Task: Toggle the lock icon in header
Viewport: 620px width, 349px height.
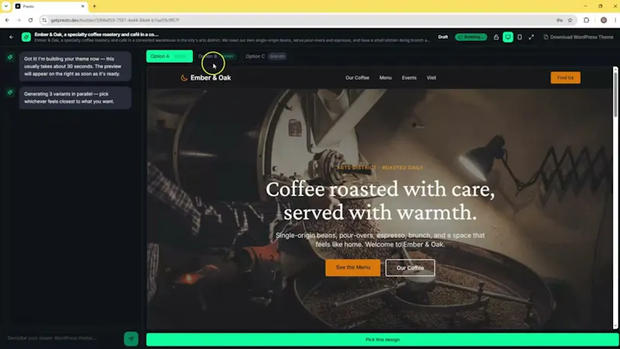Action: [496, 37]
